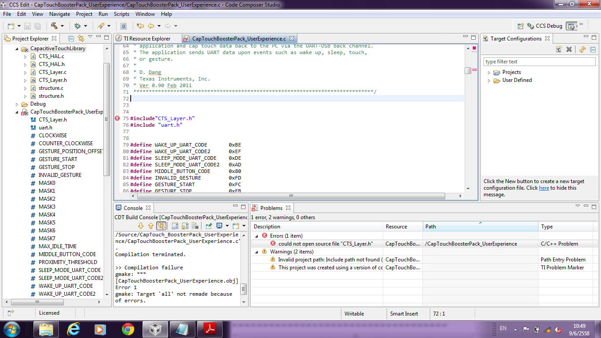The width and height of the screenshot is (601, 338).
Task: Collapse all in Target Configurations panel
Action: click(x=593, y=49)
